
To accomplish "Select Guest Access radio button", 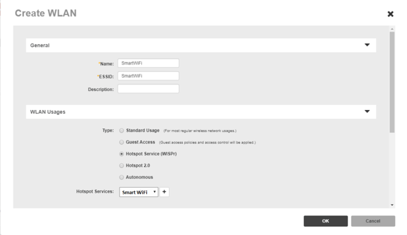I will (x=122, y=142).
